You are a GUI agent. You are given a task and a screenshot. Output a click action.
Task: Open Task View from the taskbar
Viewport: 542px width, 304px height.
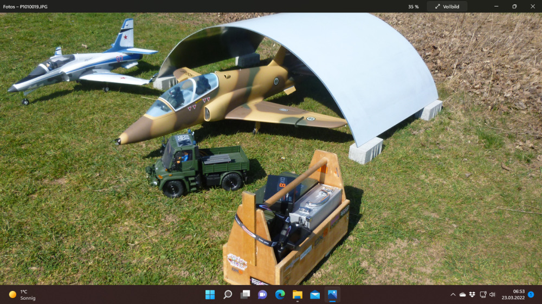click(x=245, y=294)
